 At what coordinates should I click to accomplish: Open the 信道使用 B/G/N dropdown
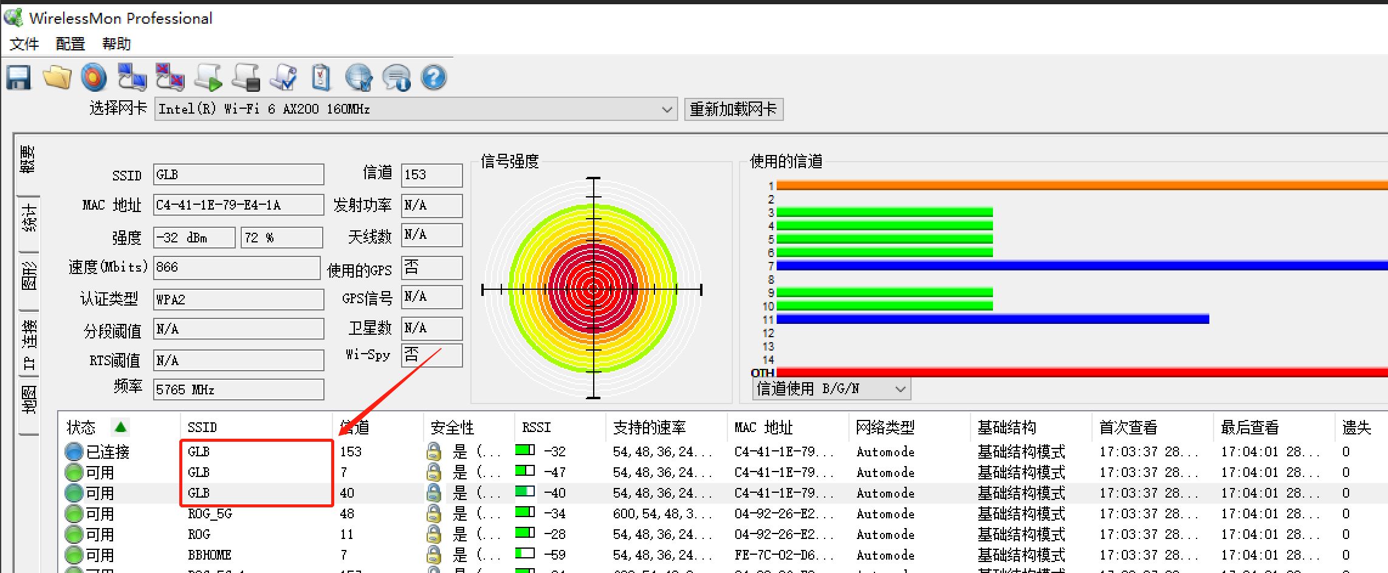[900, 389]
